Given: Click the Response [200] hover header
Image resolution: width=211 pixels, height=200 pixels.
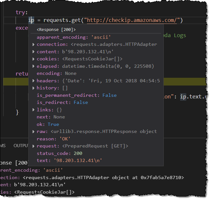Looking at the screenshot, I should [56, 30].
